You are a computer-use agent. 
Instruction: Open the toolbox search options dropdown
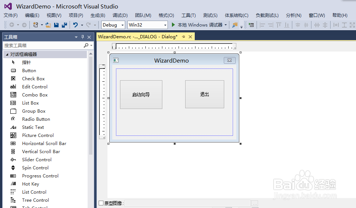click(x=91, y=45)
